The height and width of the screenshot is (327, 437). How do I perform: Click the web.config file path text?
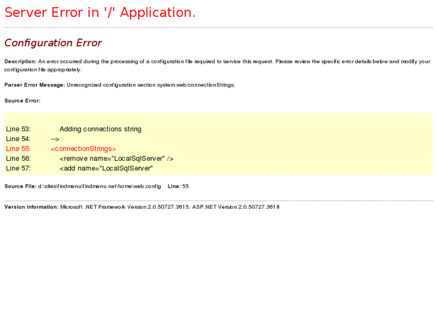click(x=100, y=187)
